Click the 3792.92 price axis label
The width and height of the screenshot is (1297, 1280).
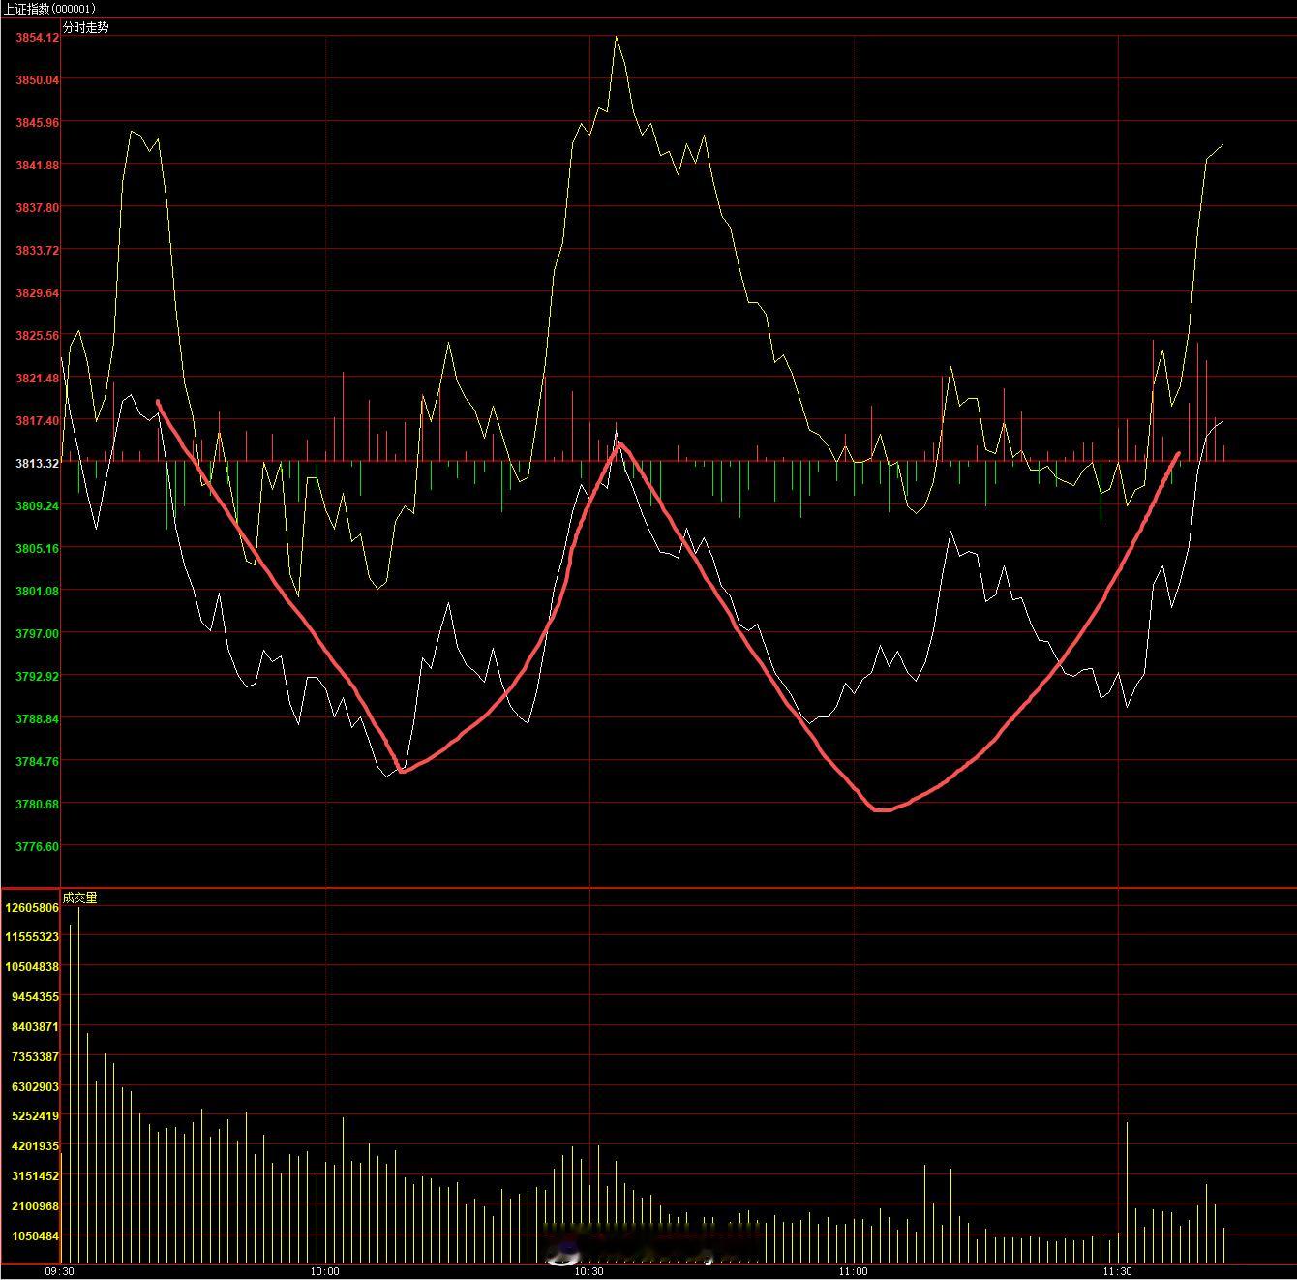[37, 676]
